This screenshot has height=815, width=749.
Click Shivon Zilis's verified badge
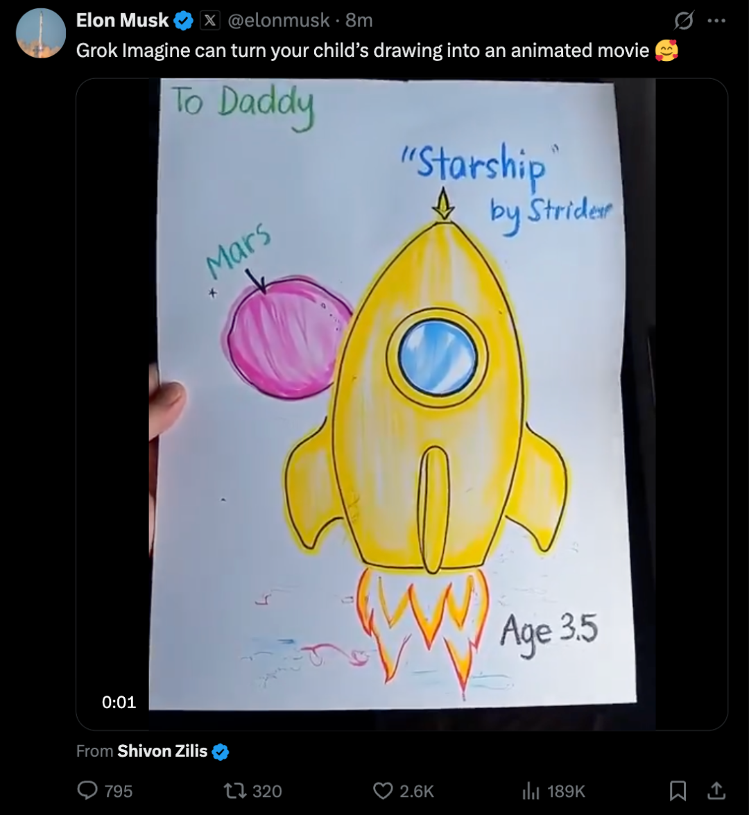[x=221, y=752]
